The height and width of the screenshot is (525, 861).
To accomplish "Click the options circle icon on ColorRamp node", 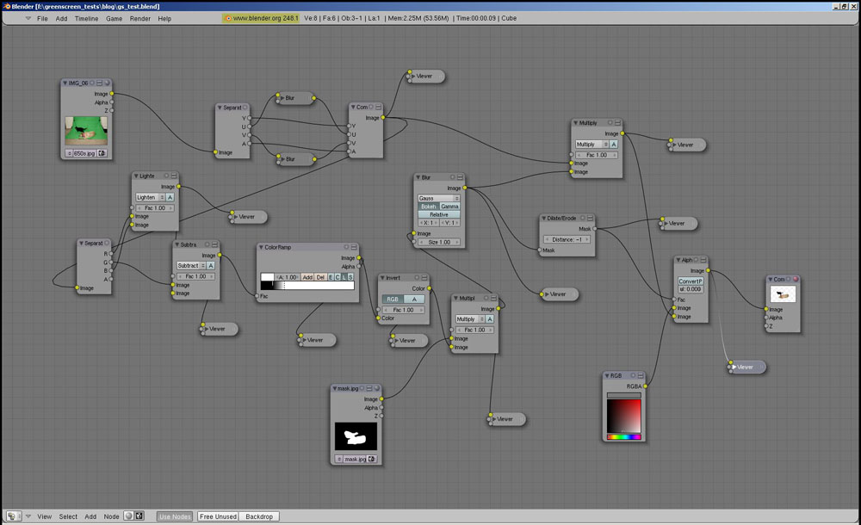I will pyautogui.click(x=346, y=247).
